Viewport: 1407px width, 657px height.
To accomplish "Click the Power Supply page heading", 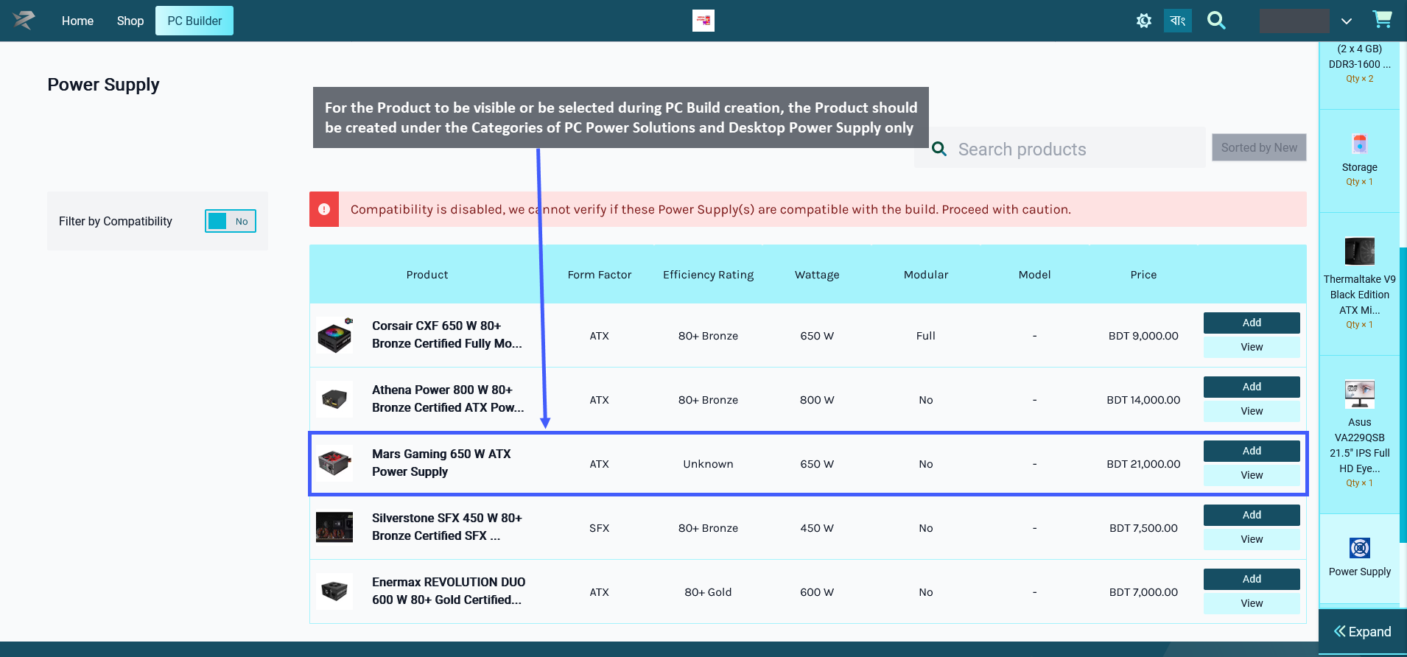I will click(103, 85).
